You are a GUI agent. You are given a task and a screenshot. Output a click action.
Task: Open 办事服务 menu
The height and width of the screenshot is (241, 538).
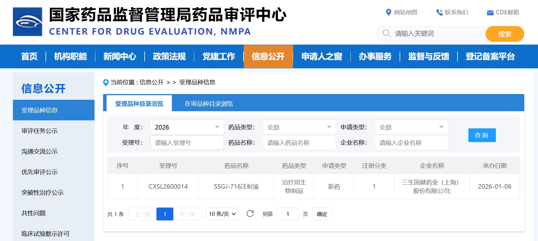pos(375,56)
